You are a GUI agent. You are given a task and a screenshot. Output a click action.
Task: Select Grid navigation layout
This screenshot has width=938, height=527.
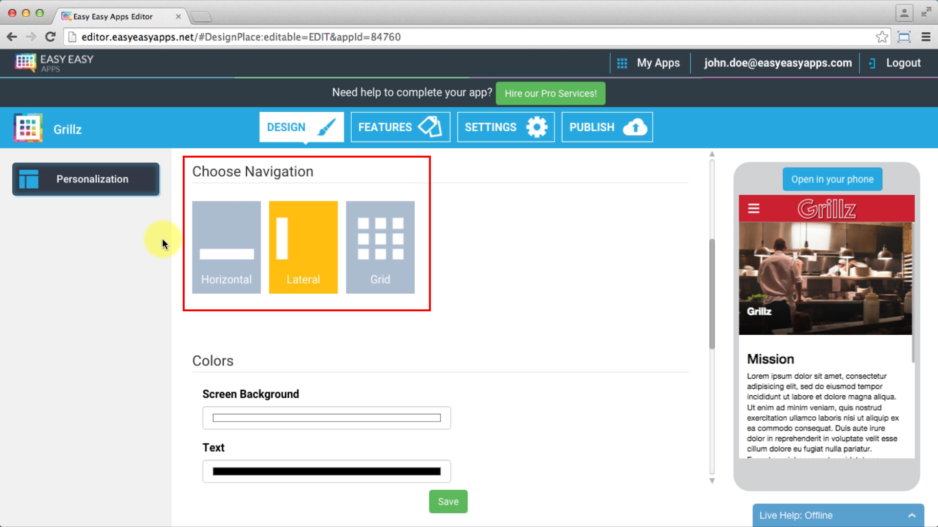(380, 247)
